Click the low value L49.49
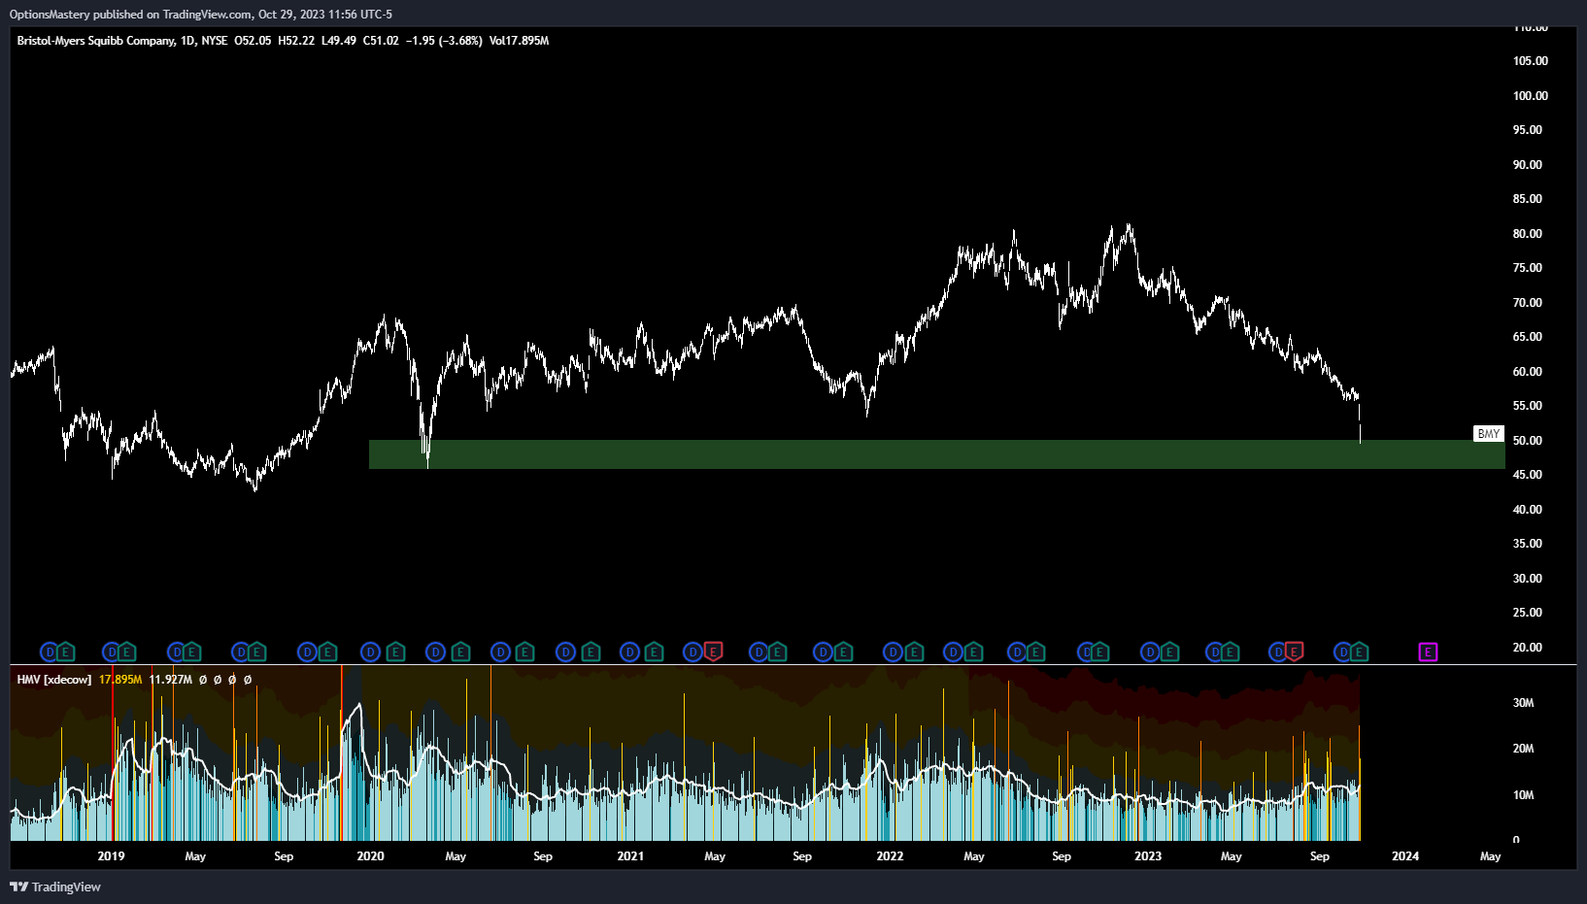 point(339,41)
